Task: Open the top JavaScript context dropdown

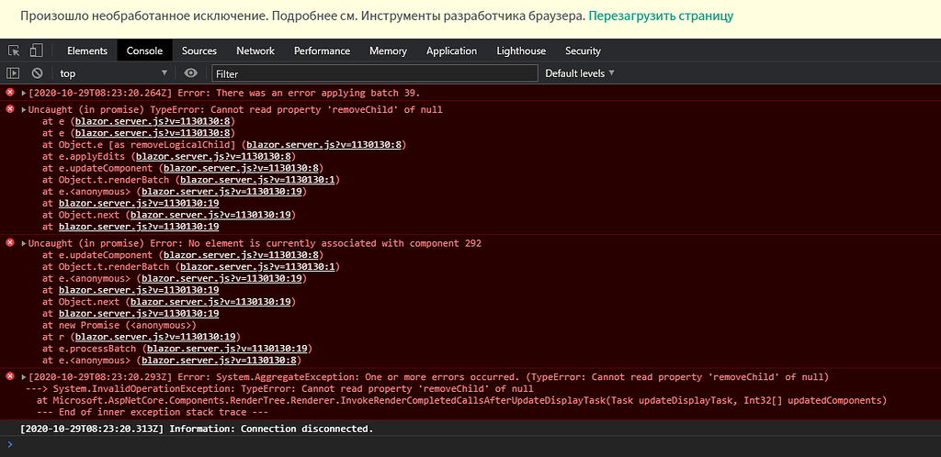Action: [113, 73]
